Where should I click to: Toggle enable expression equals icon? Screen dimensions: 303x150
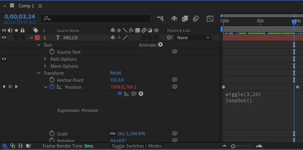click(x=120, y=94)
